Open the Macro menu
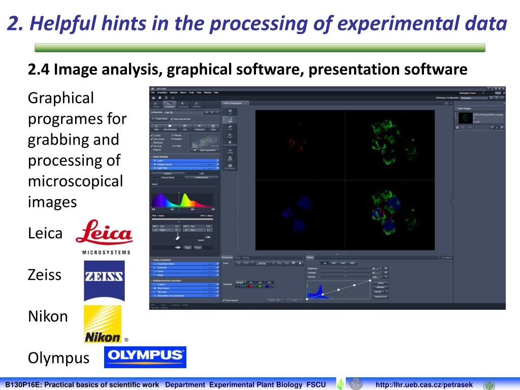 click(x=183, y=92)
